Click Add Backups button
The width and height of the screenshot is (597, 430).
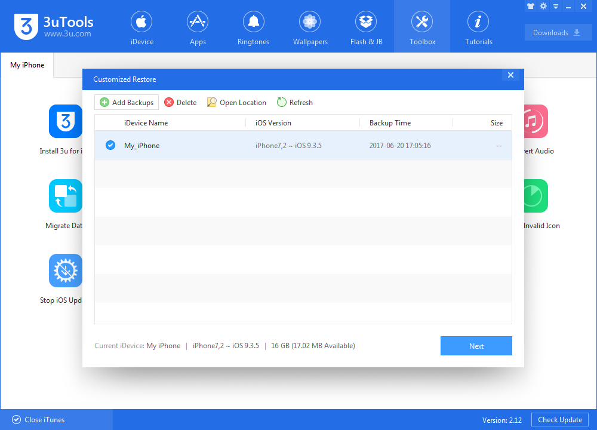click(127, 103)
